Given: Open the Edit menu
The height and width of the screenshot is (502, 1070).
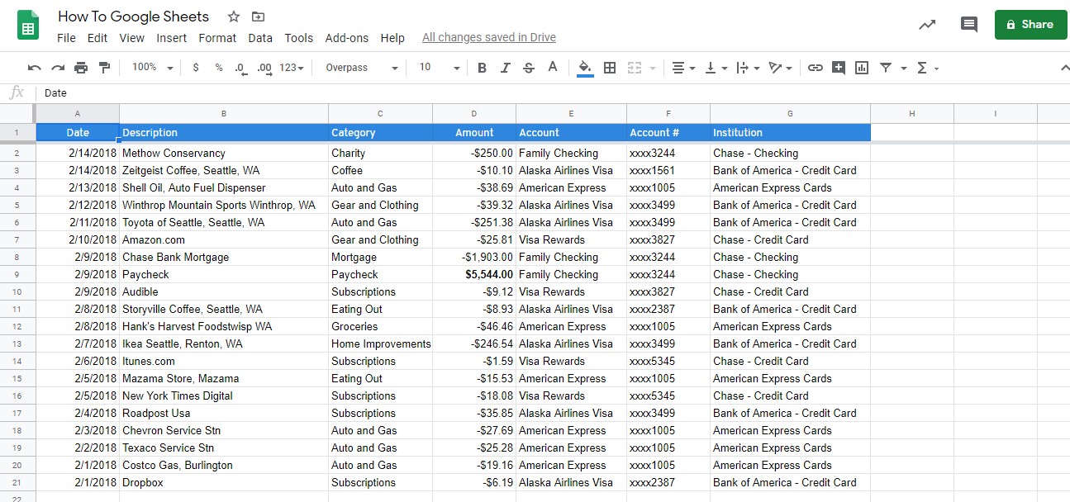Looking at the screenshot, I should [97, 38].
